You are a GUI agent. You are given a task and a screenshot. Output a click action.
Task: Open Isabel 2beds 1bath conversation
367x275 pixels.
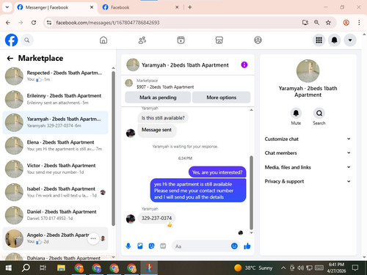coord(55,192)
